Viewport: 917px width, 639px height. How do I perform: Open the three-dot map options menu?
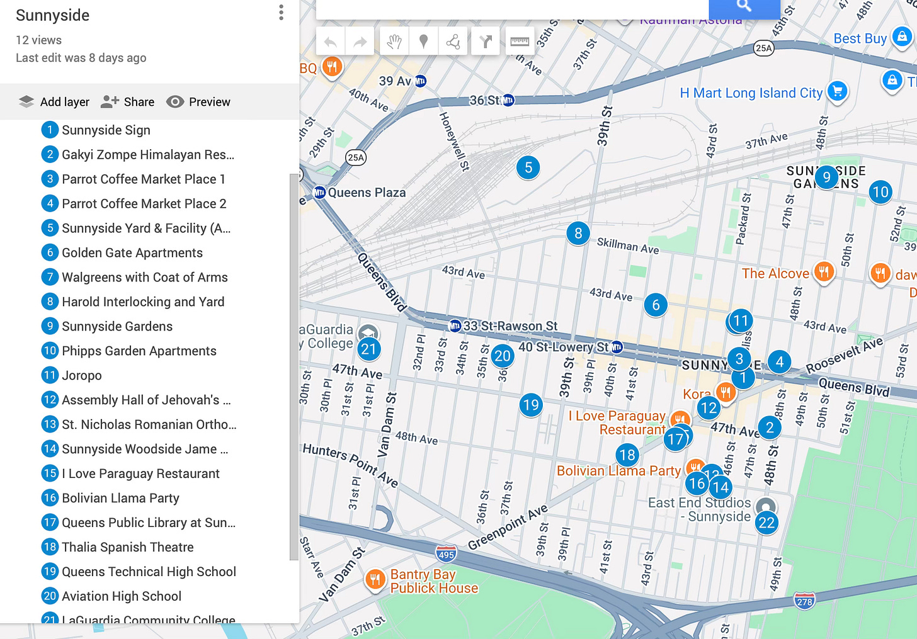point(281,13)
